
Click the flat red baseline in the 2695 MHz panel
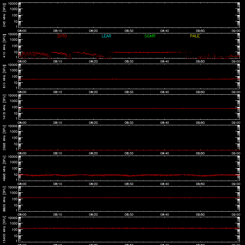pos(129,150)
